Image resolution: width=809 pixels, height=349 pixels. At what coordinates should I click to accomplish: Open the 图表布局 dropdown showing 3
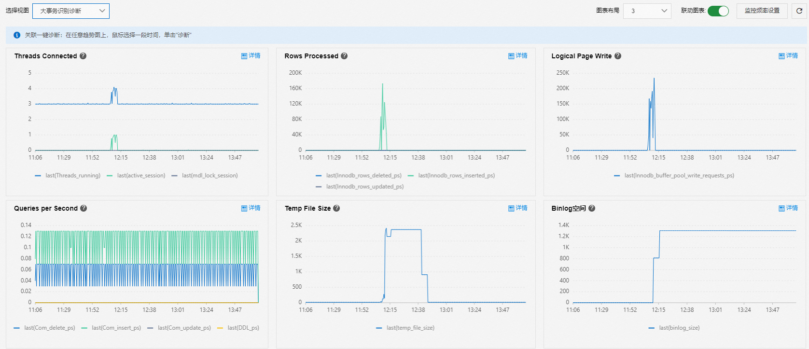pos(647,11)
